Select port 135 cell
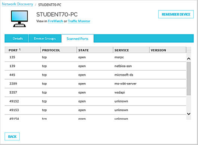 point(12,57)
